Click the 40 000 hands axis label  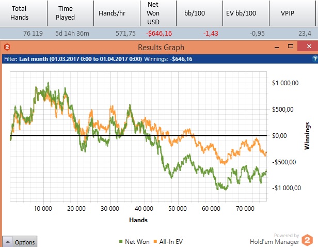click(144, 208)
